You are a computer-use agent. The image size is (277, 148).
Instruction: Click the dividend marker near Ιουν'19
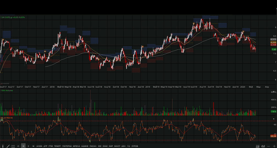click(x=194, y=24)
